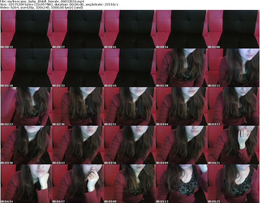260x203 pixels.
Task: Click the thumbnail timestamped 00:05:13
Action: (x=182, y=183)
